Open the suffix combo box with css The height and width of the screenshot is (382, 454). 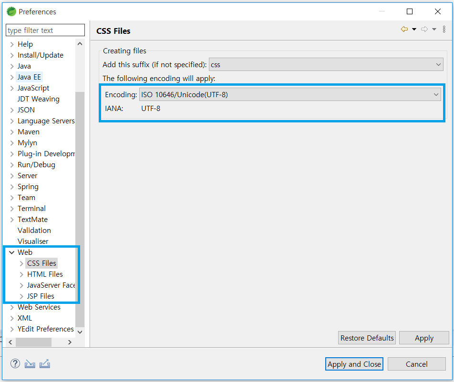pos(326,64)
